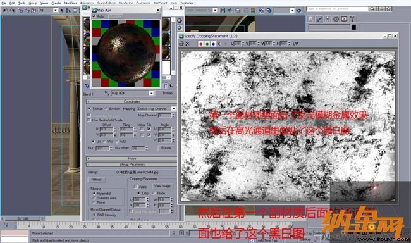Open the Display command panel tab
Viewport: 411px width, 243px height.
(x=344, y=19)
